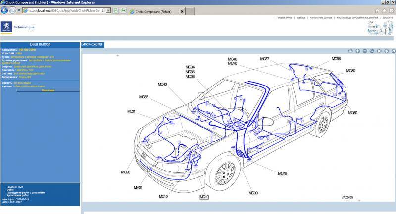The height and width of the screenshot is (214, 396).
Task: Click the print icon in diagram toolbar
Action: (x=350, y=51)
